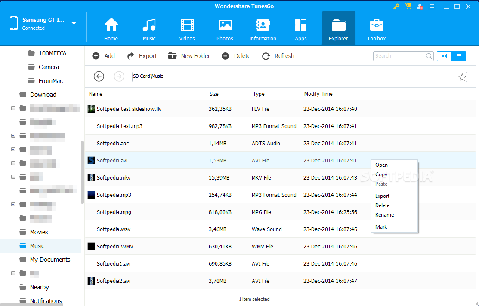
Task: Click the Softpedia.mp3 file thumbnail
Action: (91, 195)
